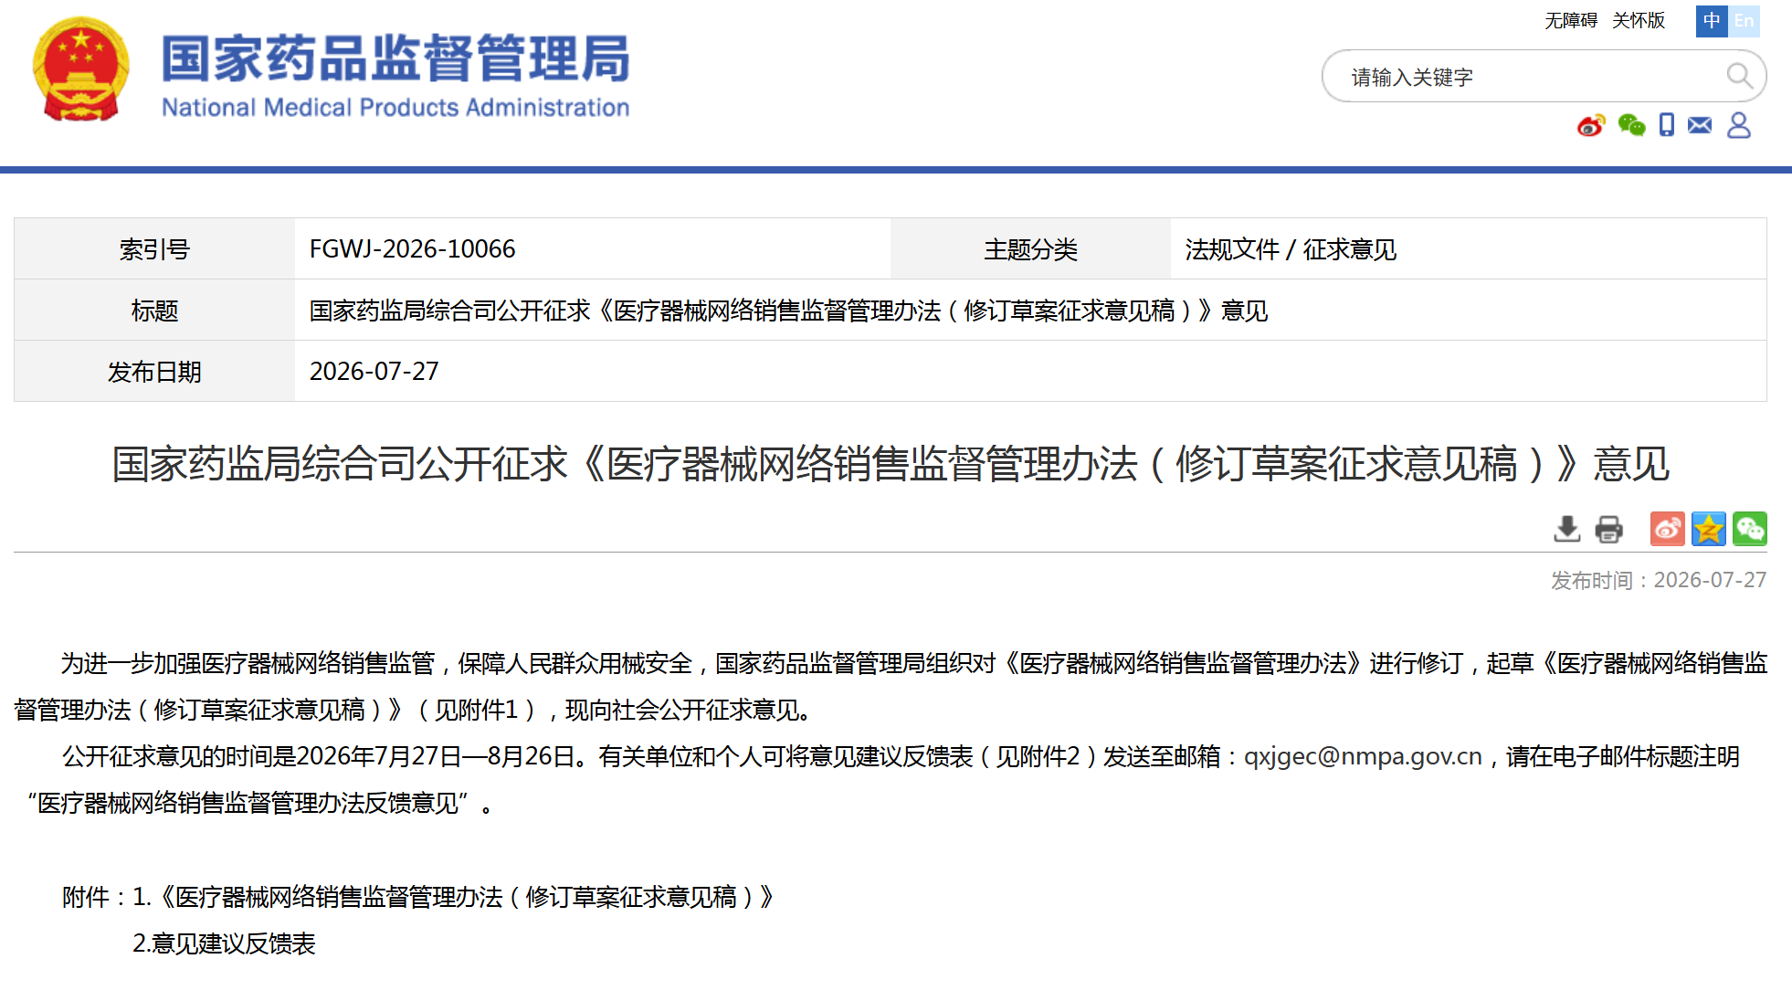The height and width of the screenshot is (1001, 1792).
Task: Share article via green WeChat icon
Action: [1750, 529]
